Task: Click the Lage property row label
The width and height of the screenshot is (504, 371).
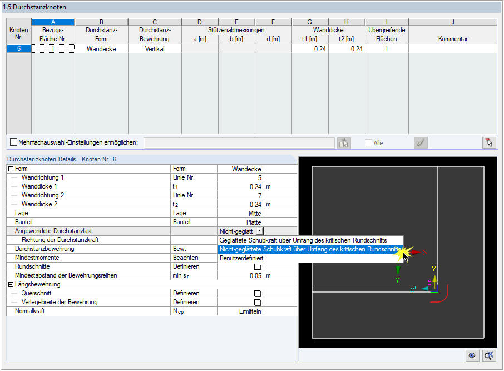Action: point(22,213)
